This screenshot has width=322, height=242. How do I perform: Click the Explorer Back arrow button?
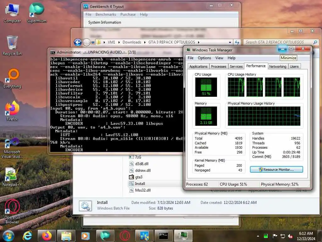coord(78,43)
